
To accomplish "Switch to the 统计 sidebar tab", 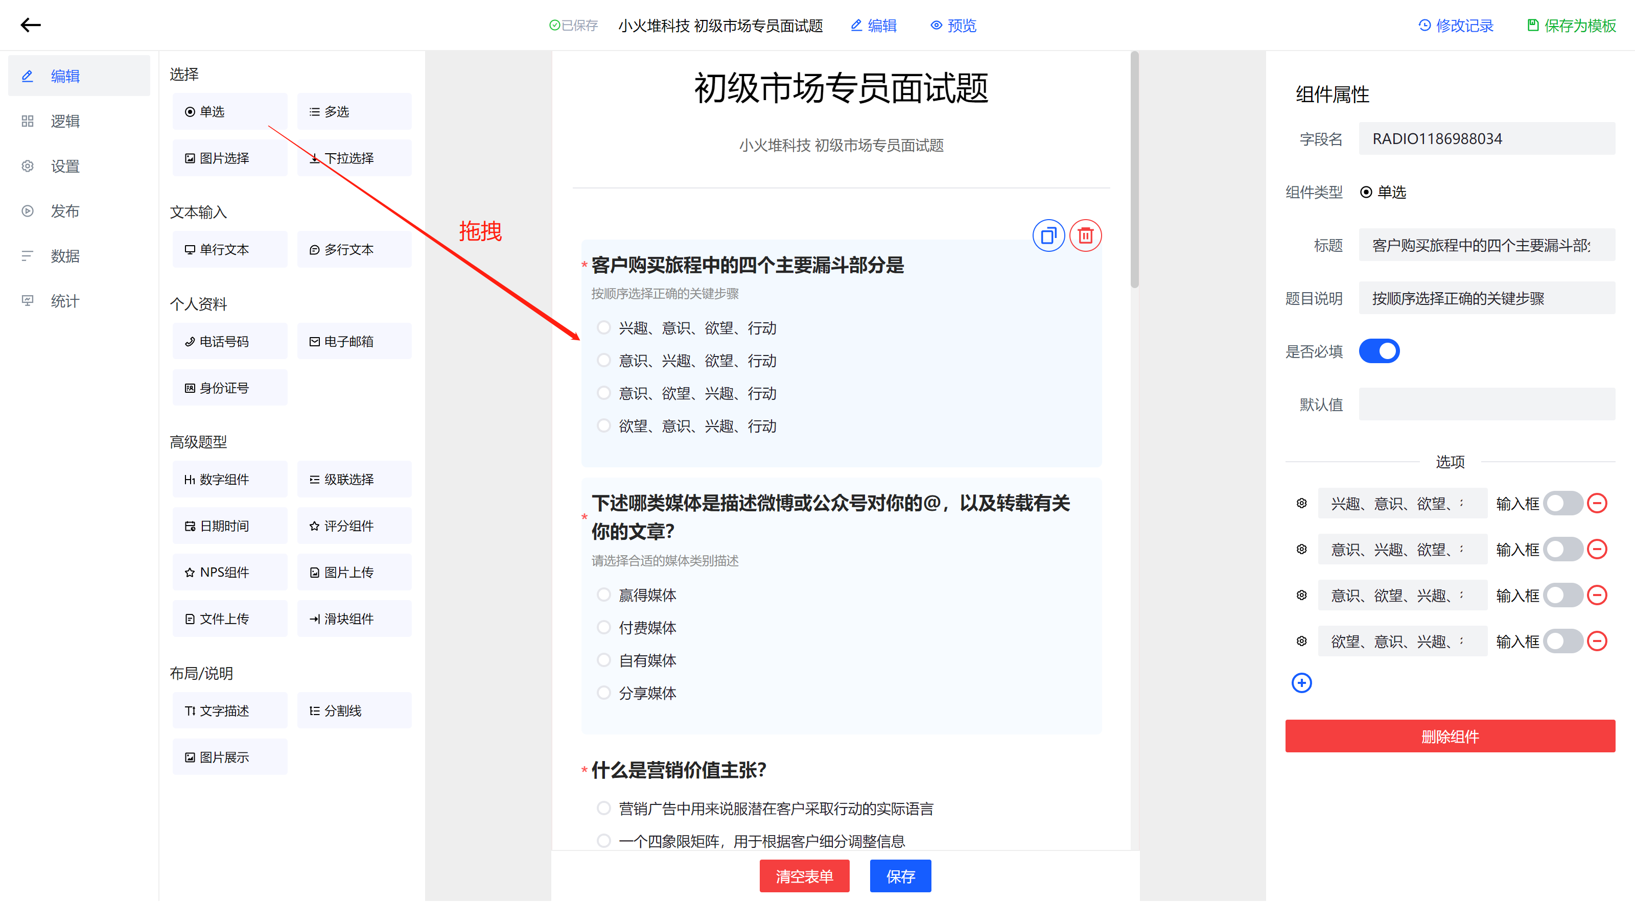I will point(65,301).
